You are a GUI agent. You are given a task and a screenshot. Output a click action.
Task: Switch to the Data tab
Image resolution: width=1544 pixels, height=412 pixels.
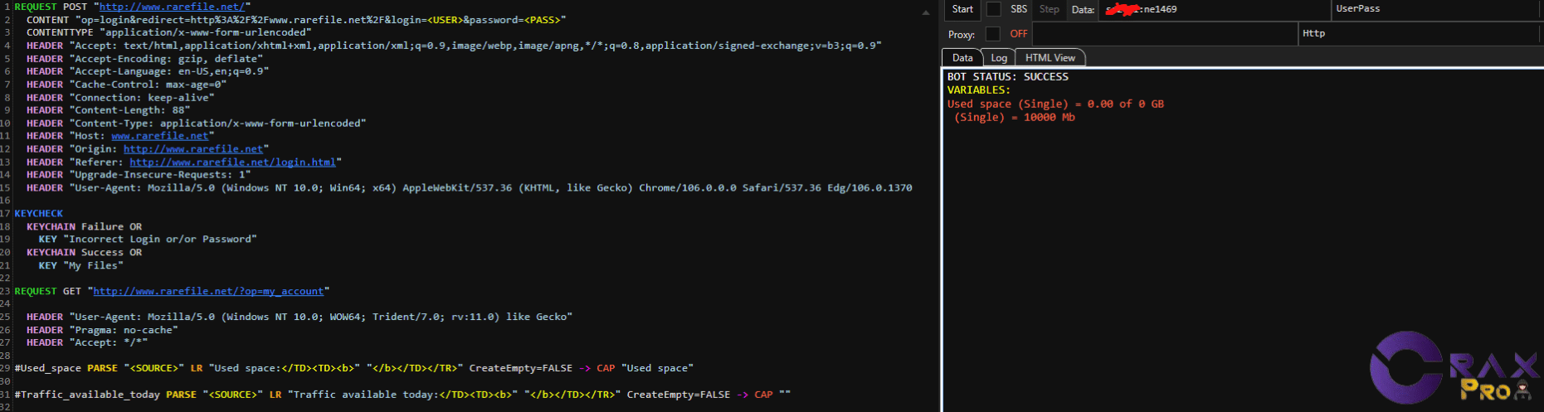click(962, 58)
